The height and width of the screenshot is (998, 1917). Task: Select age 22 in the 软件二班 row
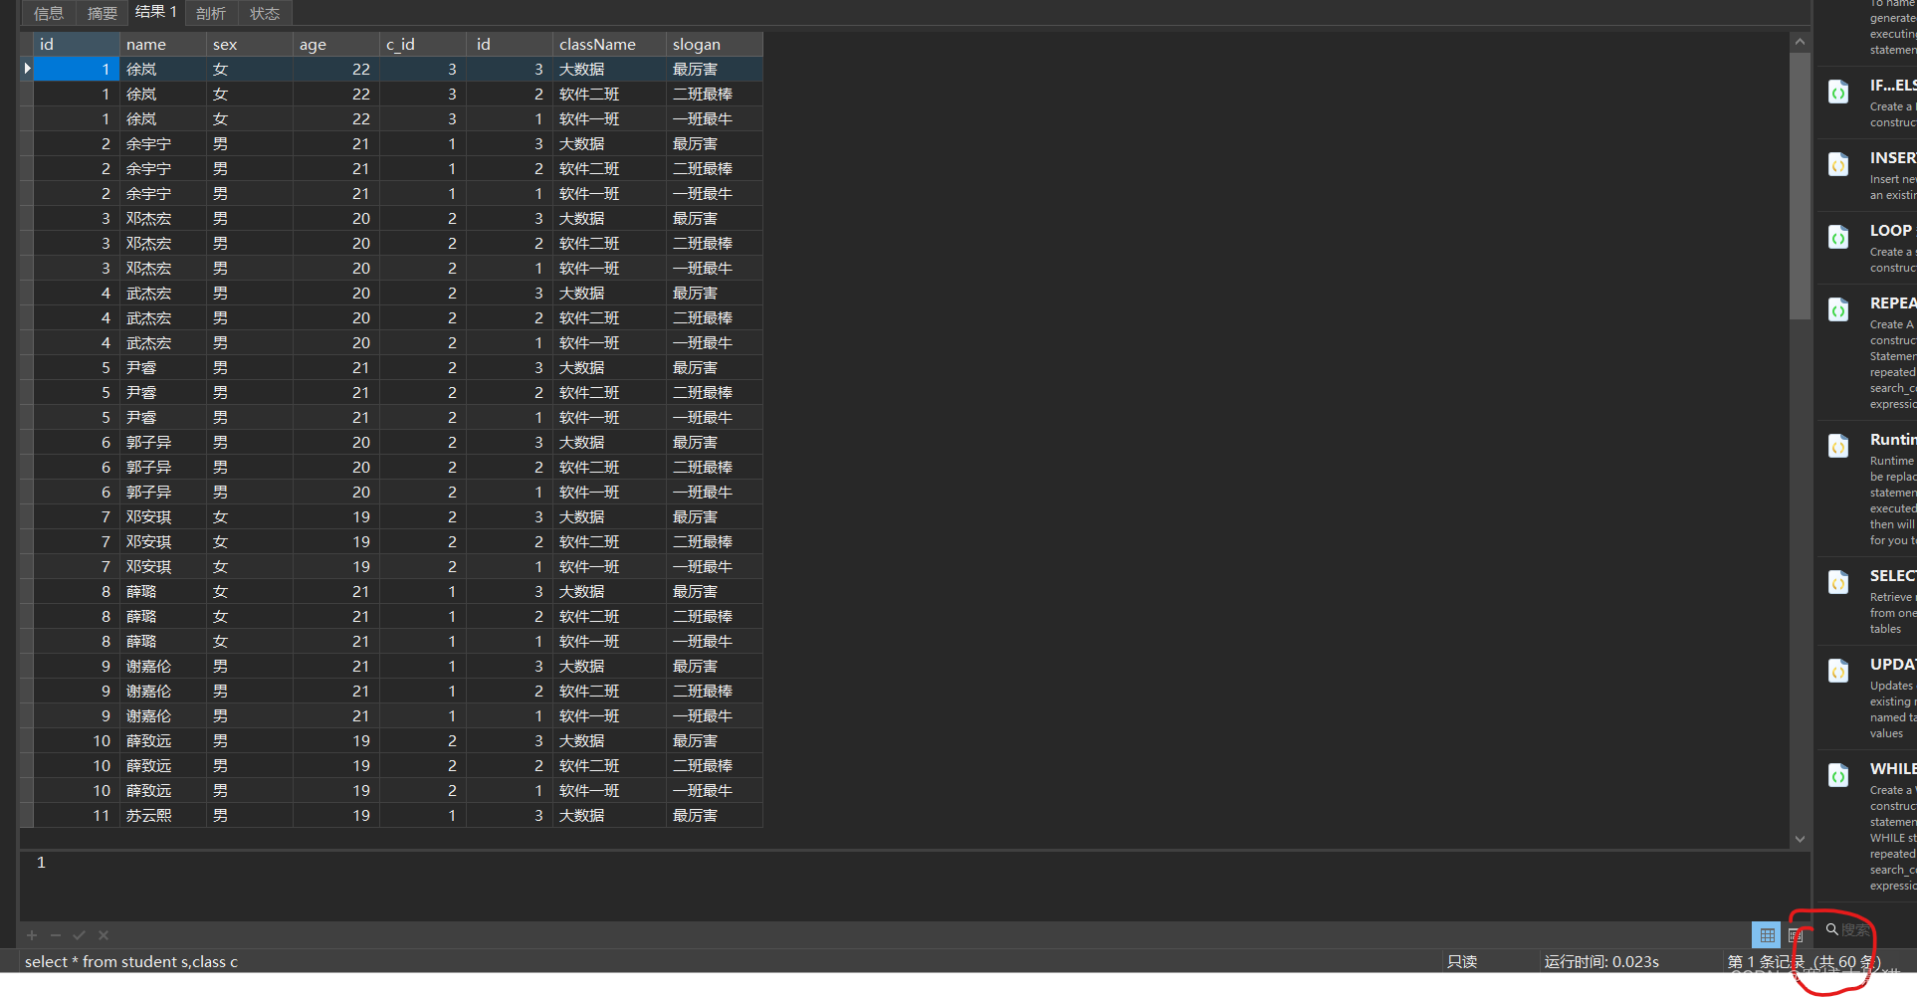click(336, 94)
